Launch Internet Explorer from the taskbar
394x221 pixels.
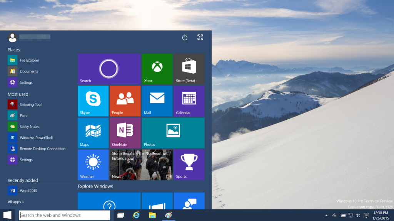pos(136,215)
